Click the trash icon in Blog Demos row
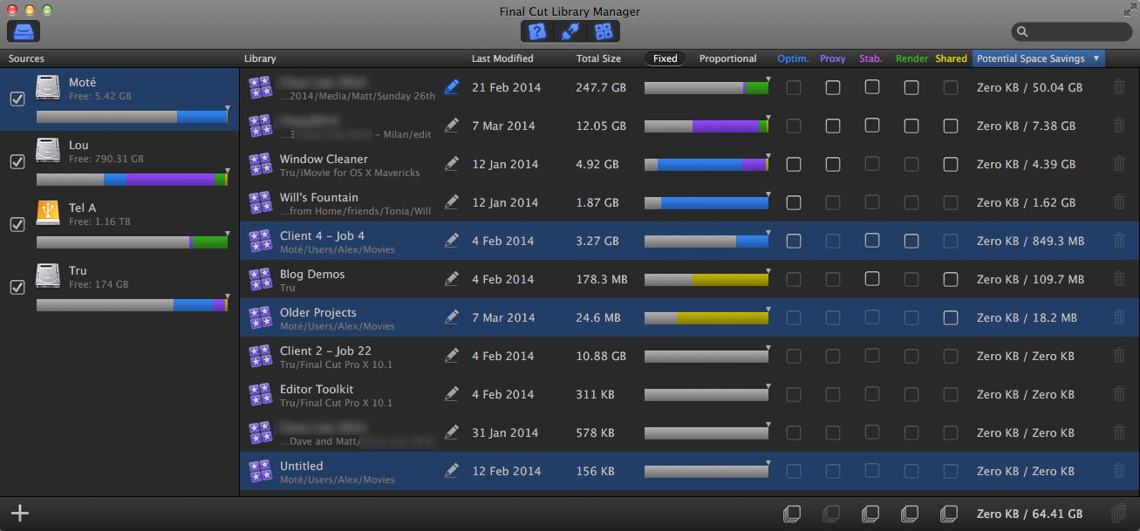This screenshot has height=531, width=1140. pos(1119,279)
